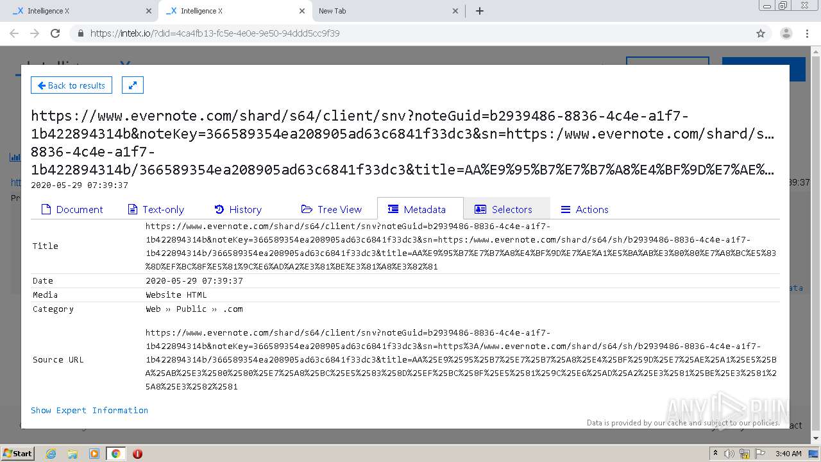This screenshot has width=821, height=462.
Task: Select the Metadata tab
Action: click(420, 209)
